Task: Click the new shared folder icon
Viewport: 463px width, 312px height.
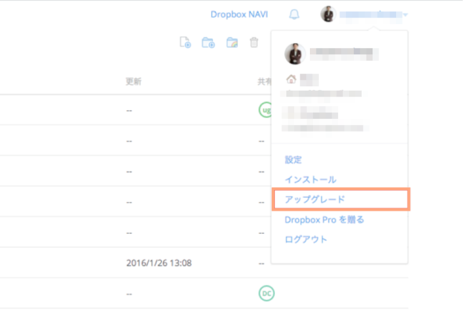Action: pos(232,42)
